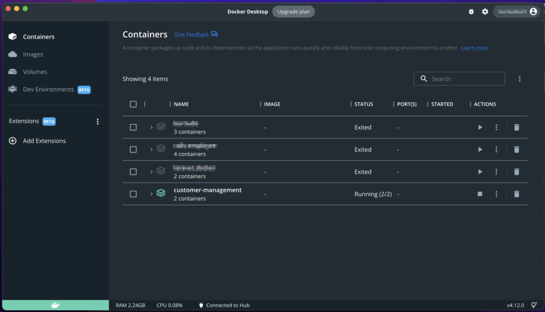Delete the 4 containers stack
Screen dimensions: 545x312
516,150
